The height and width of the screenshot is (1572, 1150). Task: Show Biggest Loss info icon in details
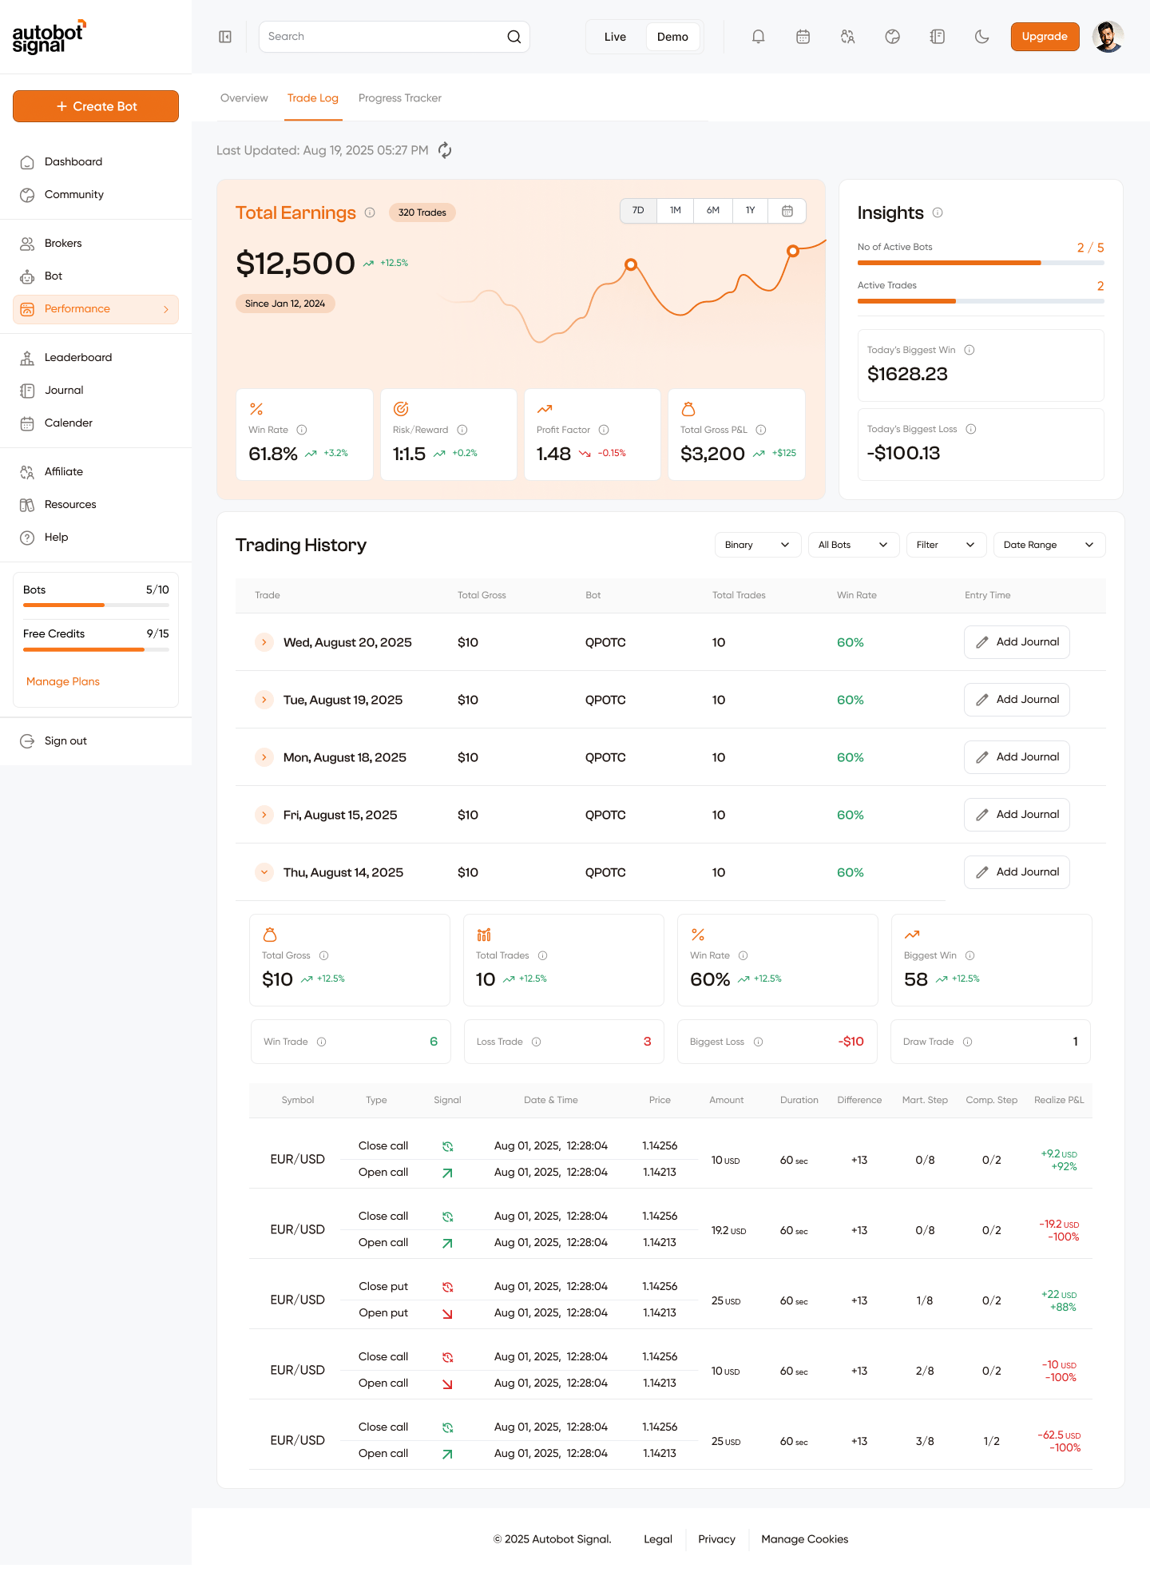[x=759, y=1042]
